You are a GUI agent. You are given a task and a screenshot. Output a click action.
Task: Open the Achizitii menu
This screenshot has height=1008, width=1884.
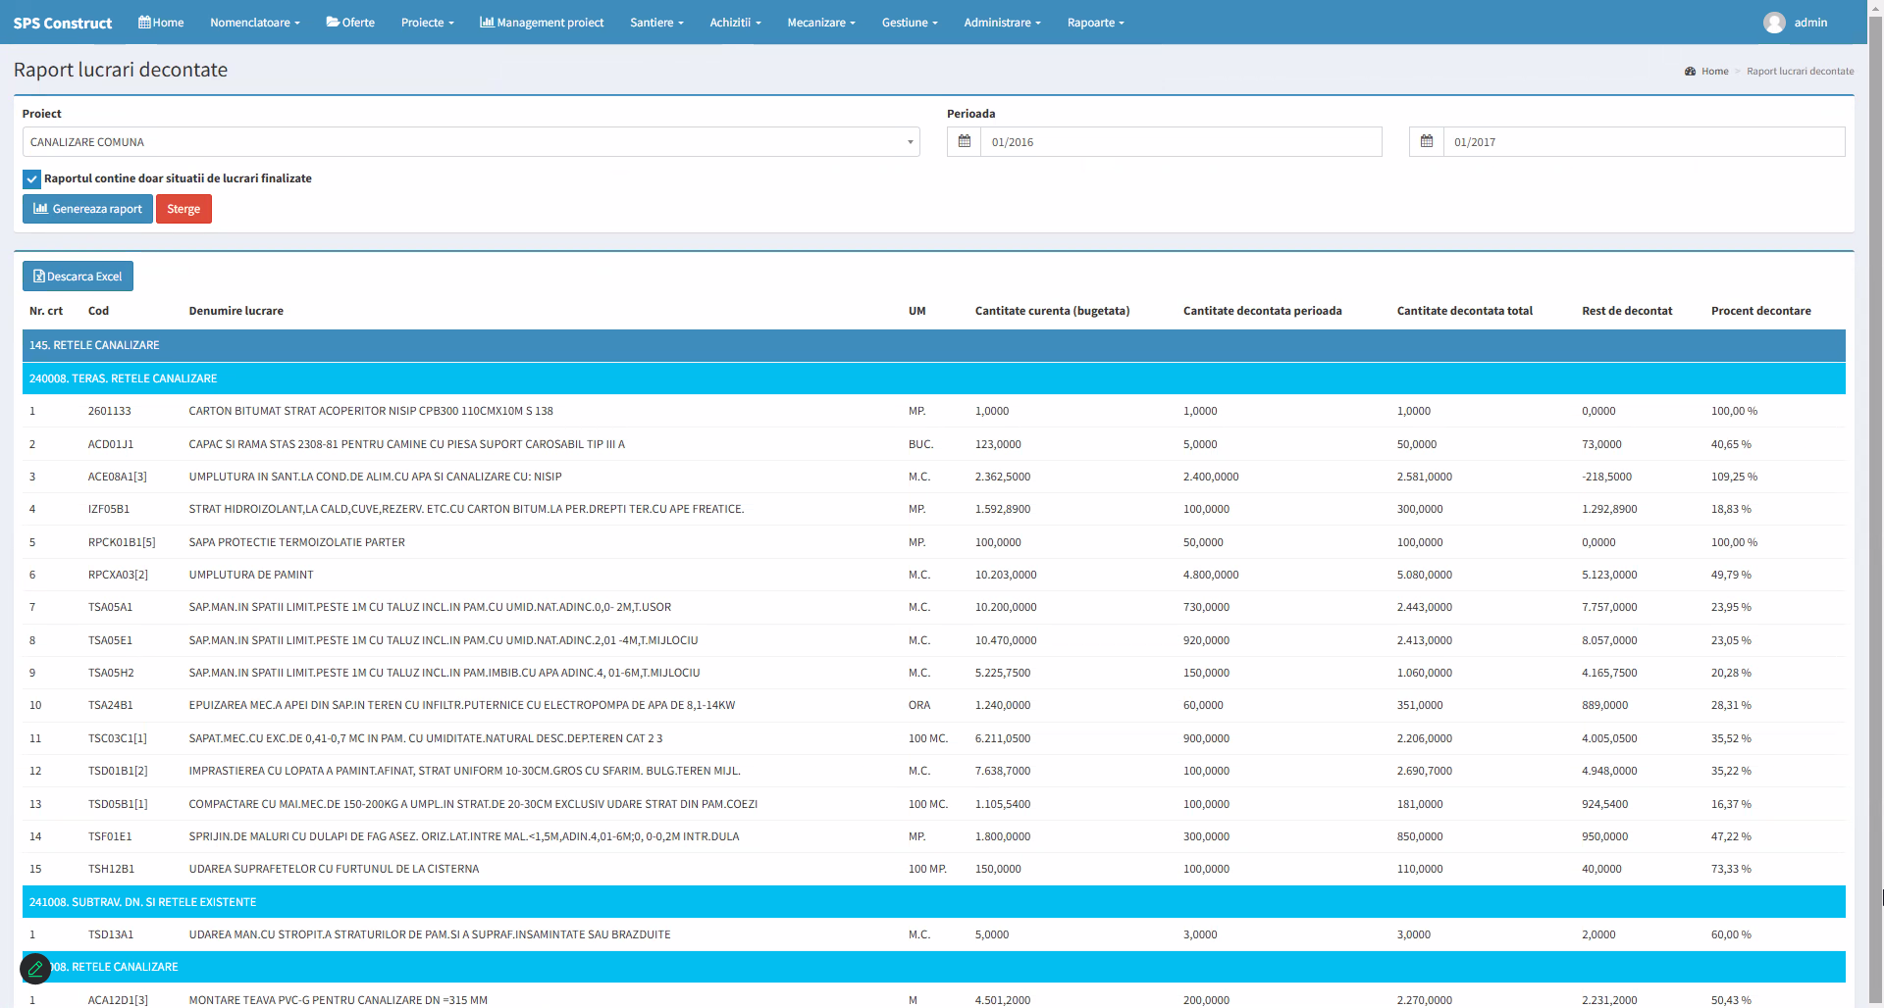[735, 23]
